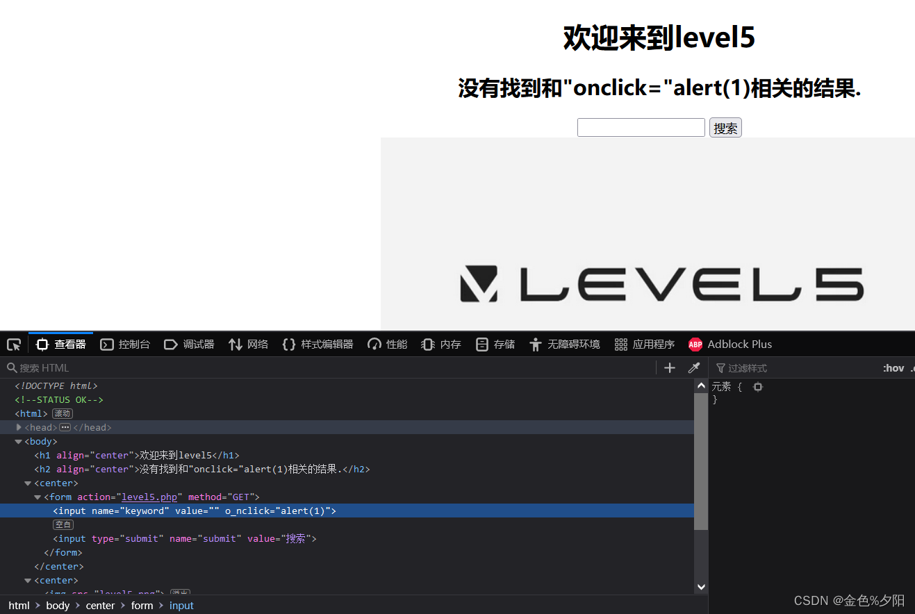Switch to the 内存 memory tab
The height and width of the screenshot is (614, 915).
(441, 345)
